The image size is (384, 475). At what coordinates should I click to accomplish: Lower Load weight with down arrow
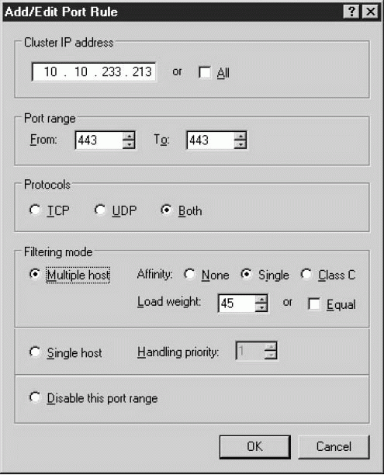tap(261, 307)
